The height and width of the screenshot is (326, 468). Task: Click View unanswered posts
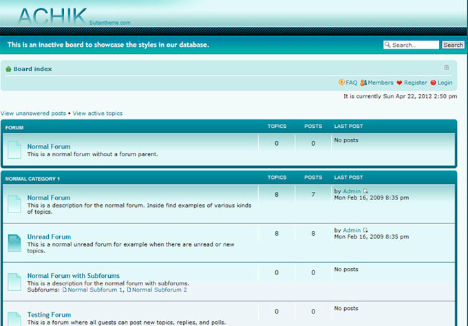33,113
